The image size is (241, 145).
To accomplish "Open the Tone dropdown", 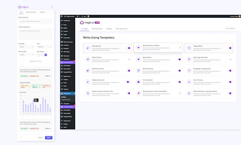I will point(44,47).
